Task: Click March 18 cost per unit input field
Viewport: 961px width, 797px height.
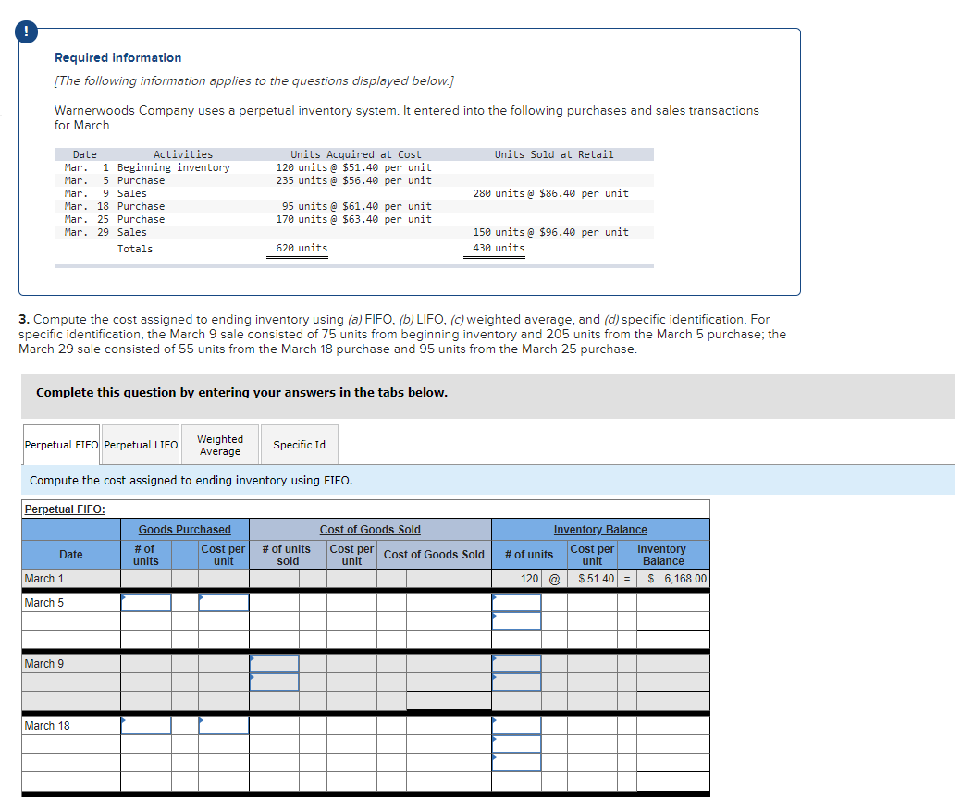Action: click(x=222, y=725)
